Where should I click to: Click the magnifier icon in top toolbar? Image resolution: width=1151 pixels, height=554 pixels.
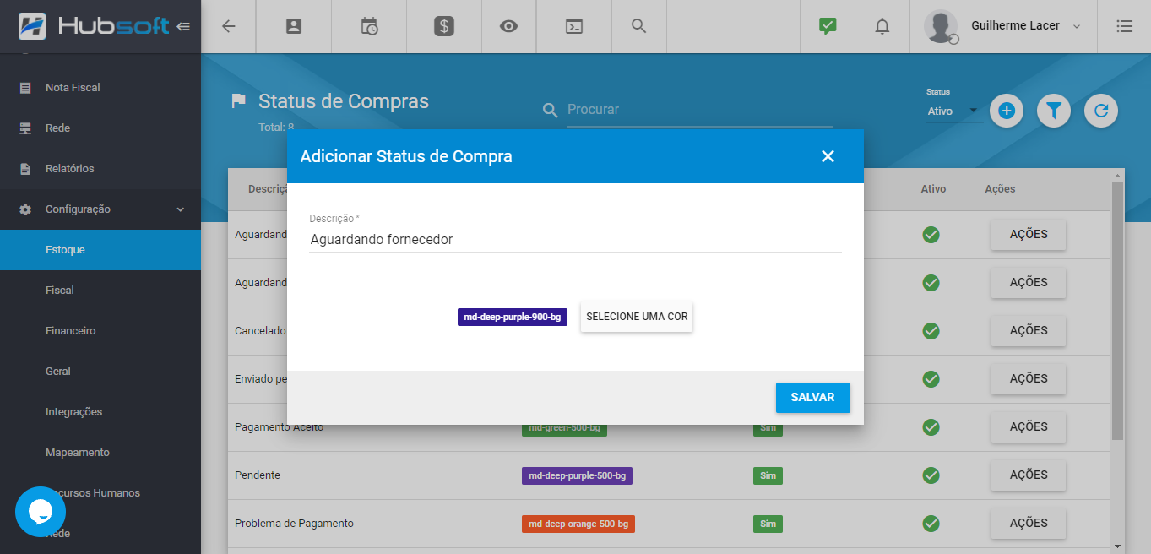[639, 25]
